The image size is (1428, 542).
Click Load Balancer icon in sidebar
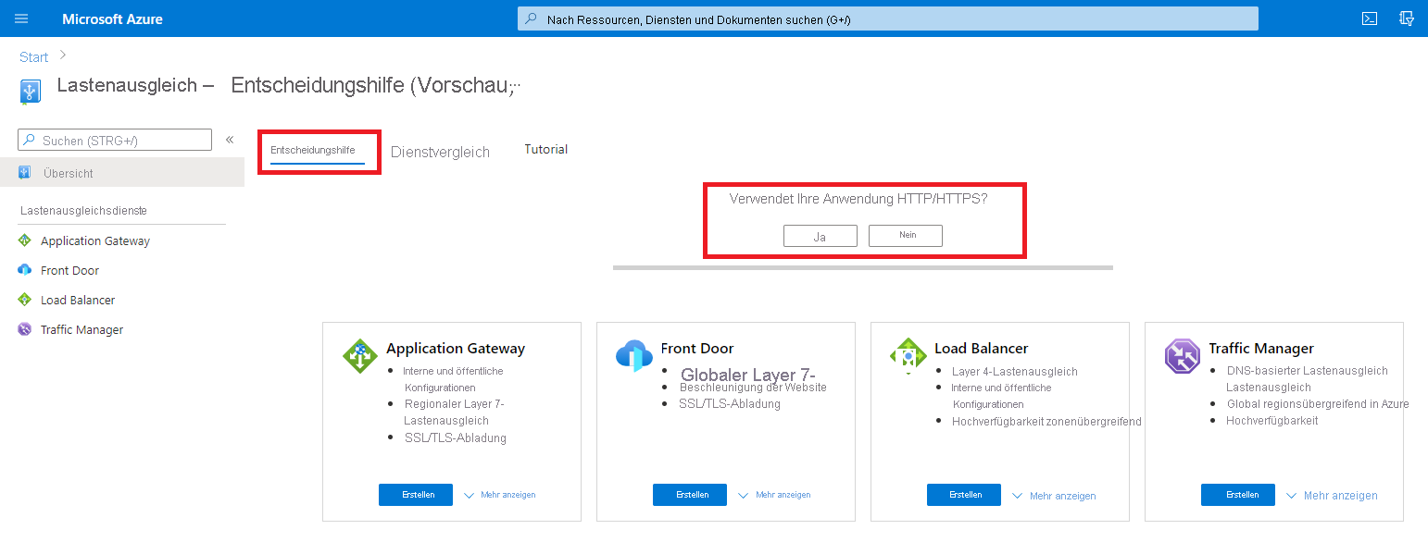(25, 300)
